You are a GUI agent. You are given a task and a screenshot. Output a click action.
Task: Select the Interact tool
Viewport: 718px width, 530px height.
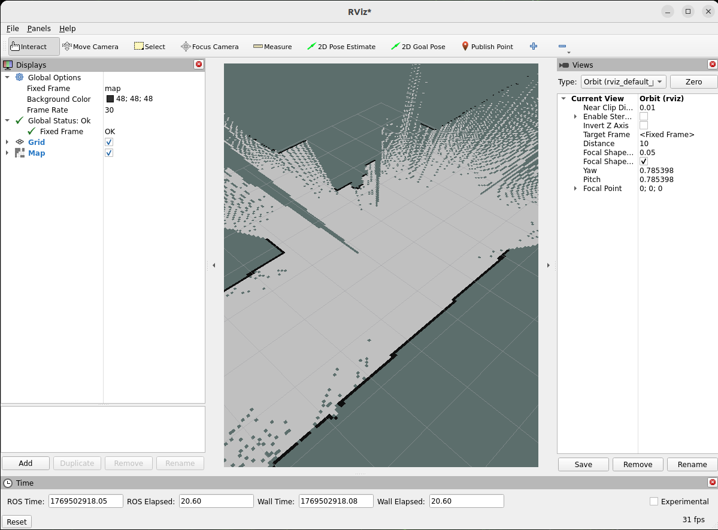point(34,47)
